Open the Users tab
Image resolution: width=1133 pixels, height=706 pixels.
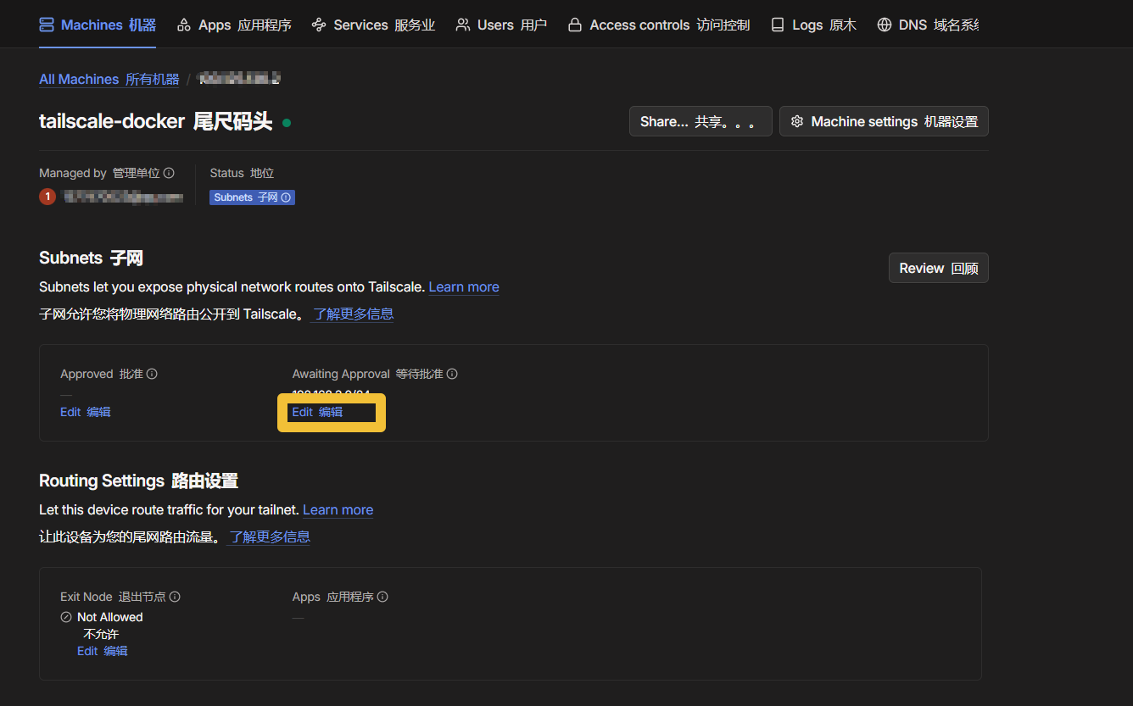501,25
